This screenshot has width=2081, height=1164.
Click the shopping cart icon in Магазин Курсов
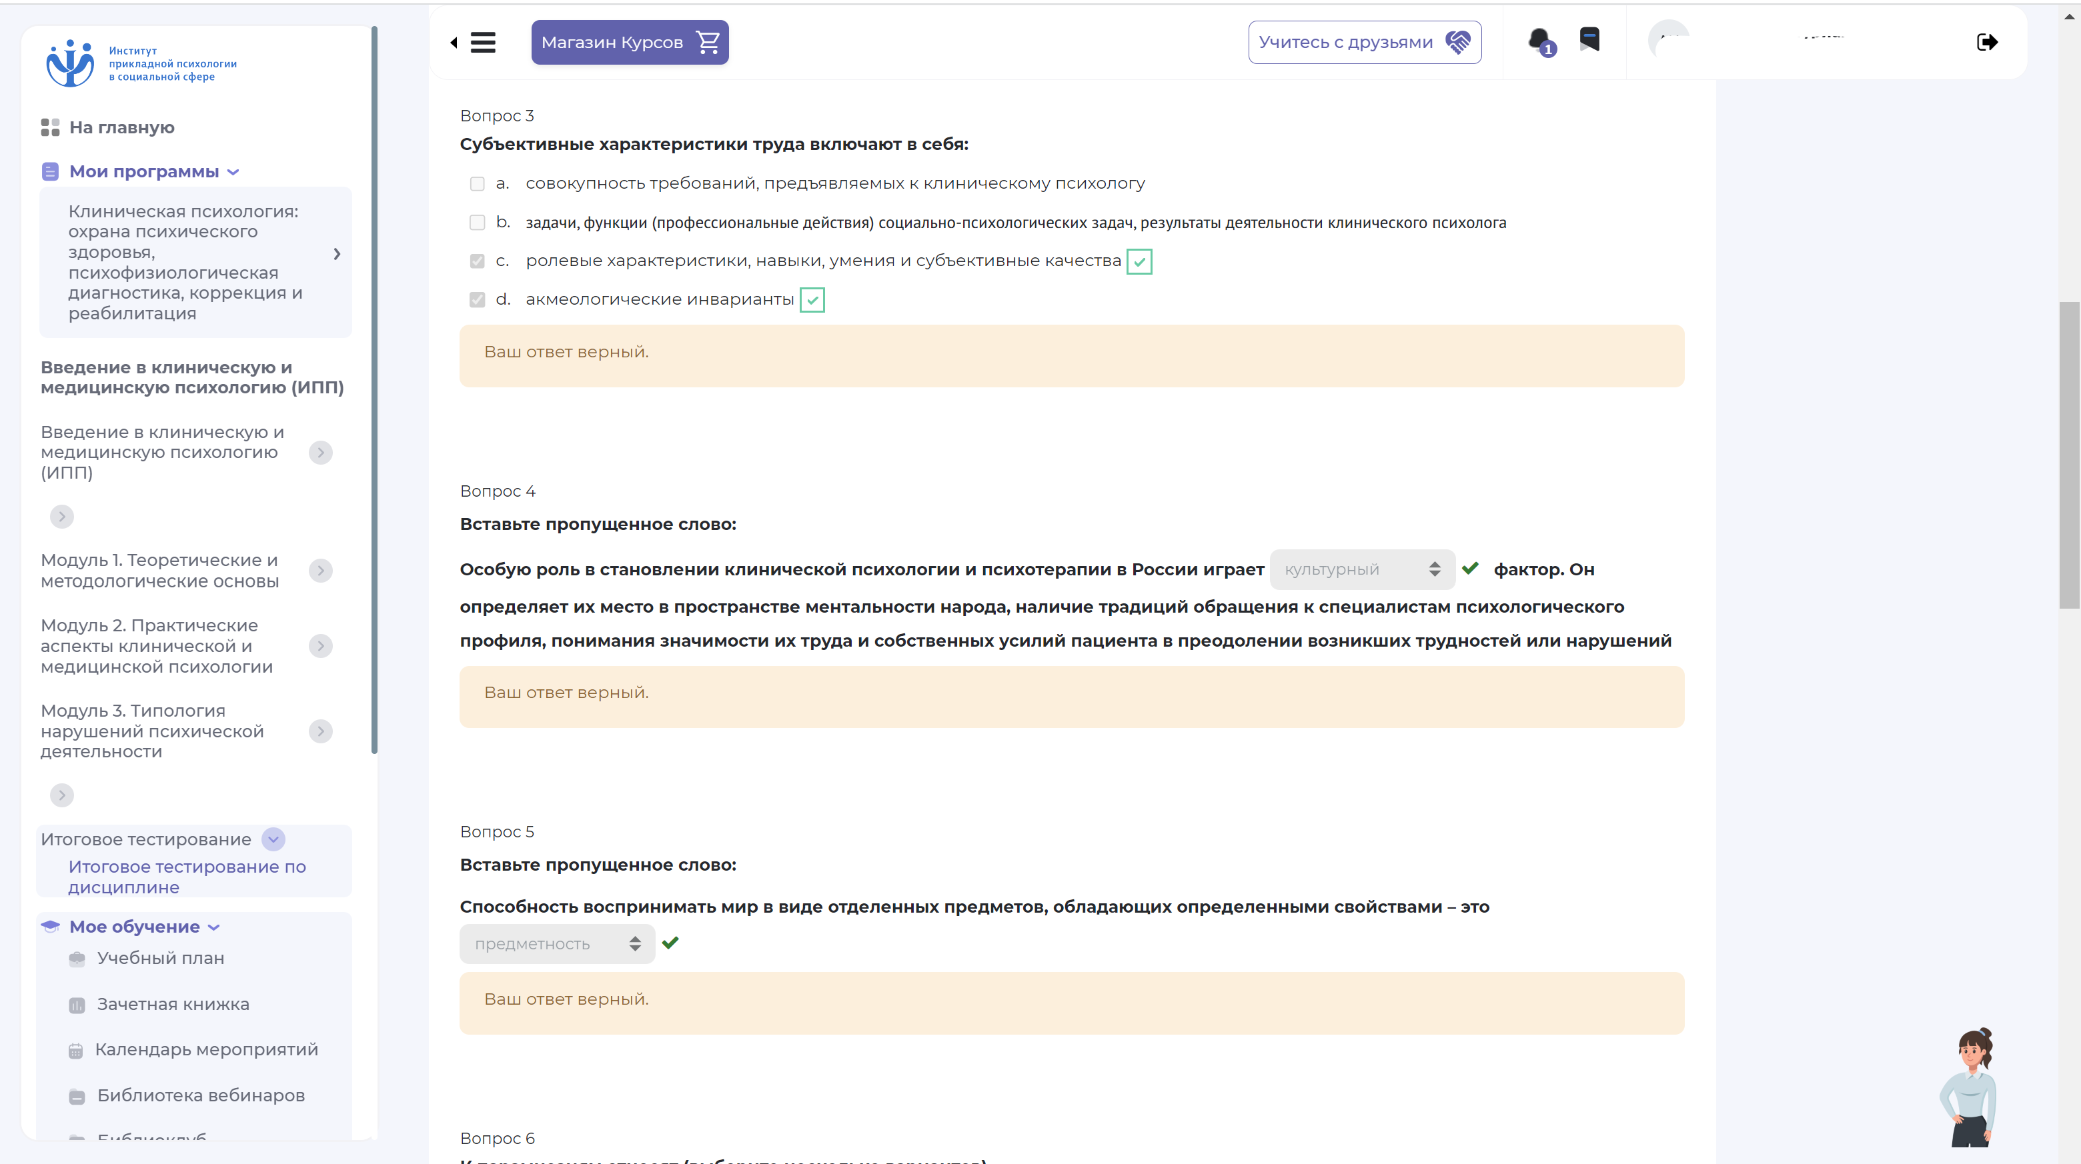coord(708,42)
